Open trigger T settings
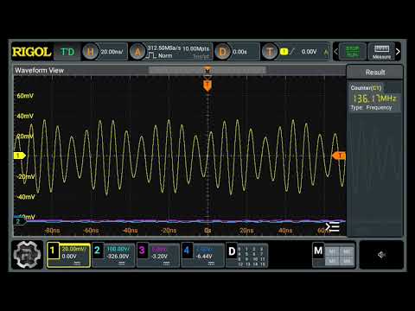 pos(270,52)
